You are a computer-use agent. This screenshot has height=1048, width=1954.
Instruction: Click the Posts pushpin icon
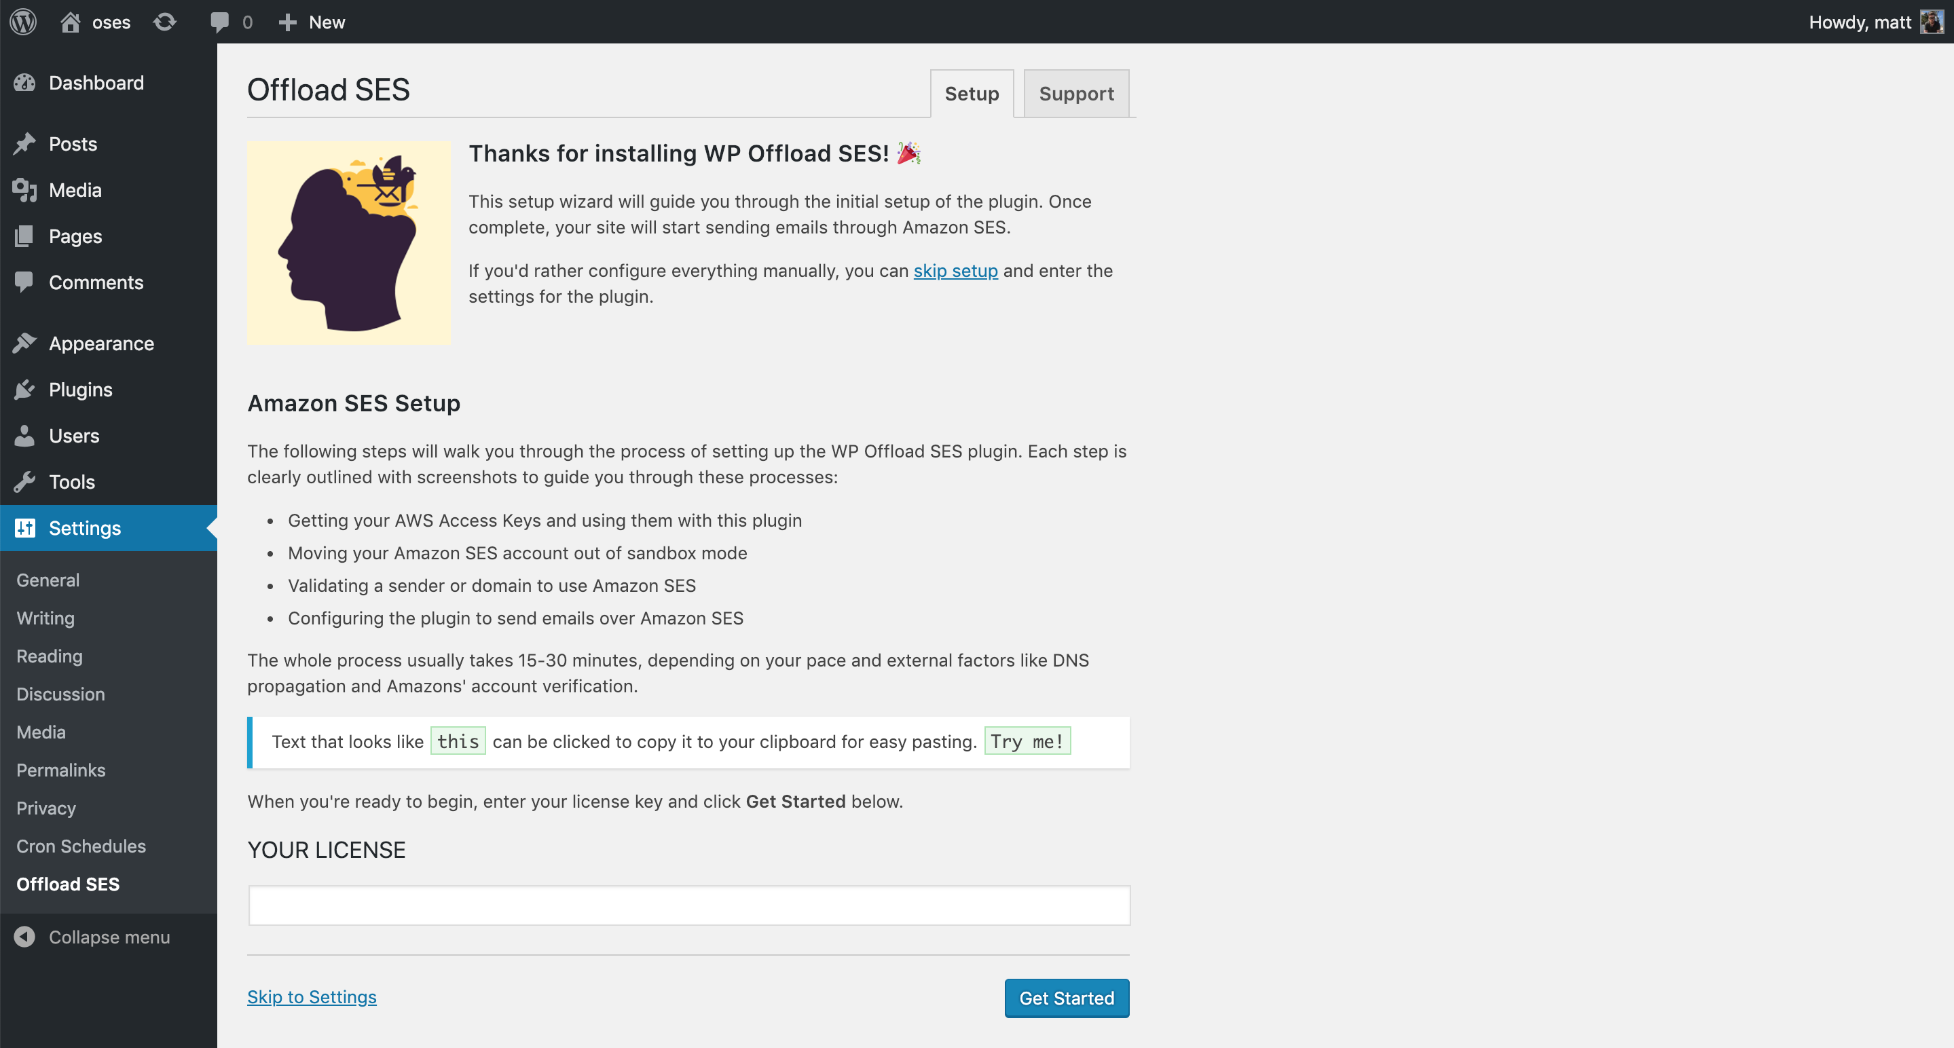(24, 144)
